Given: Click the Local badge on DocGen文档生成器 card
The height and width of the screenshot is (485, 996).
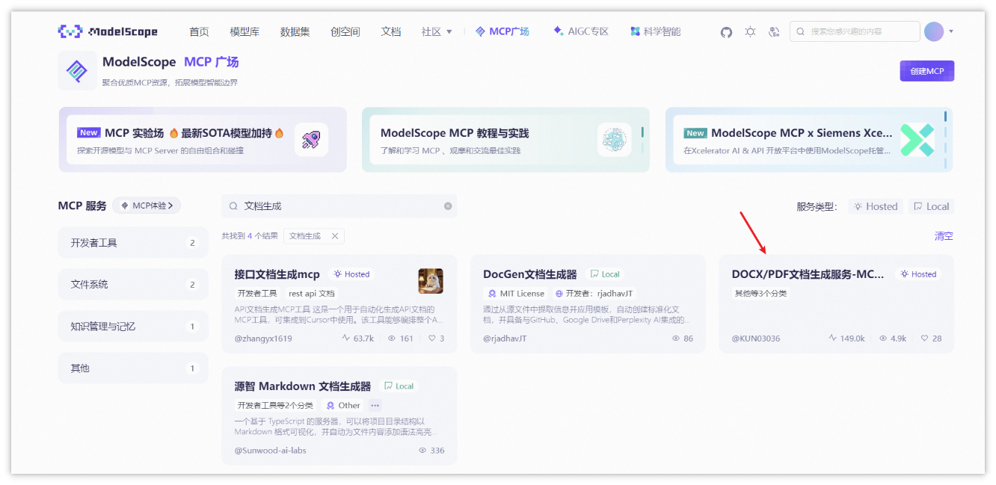Looking at the screenshot, I should pos(605,274).
